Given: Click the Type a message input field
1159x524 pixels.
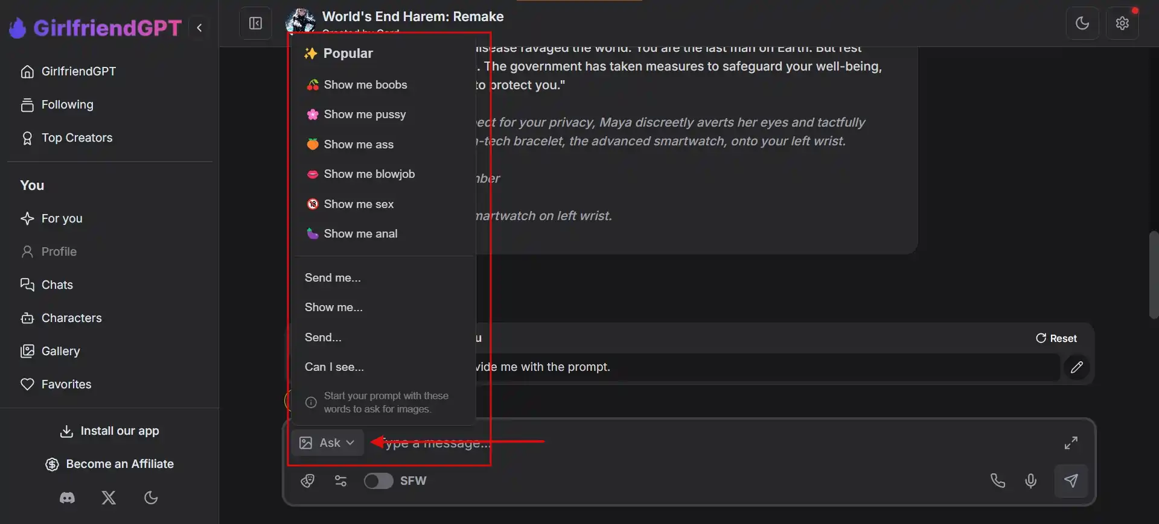Looking at the screenshot, I should click(x=712, y=443).
